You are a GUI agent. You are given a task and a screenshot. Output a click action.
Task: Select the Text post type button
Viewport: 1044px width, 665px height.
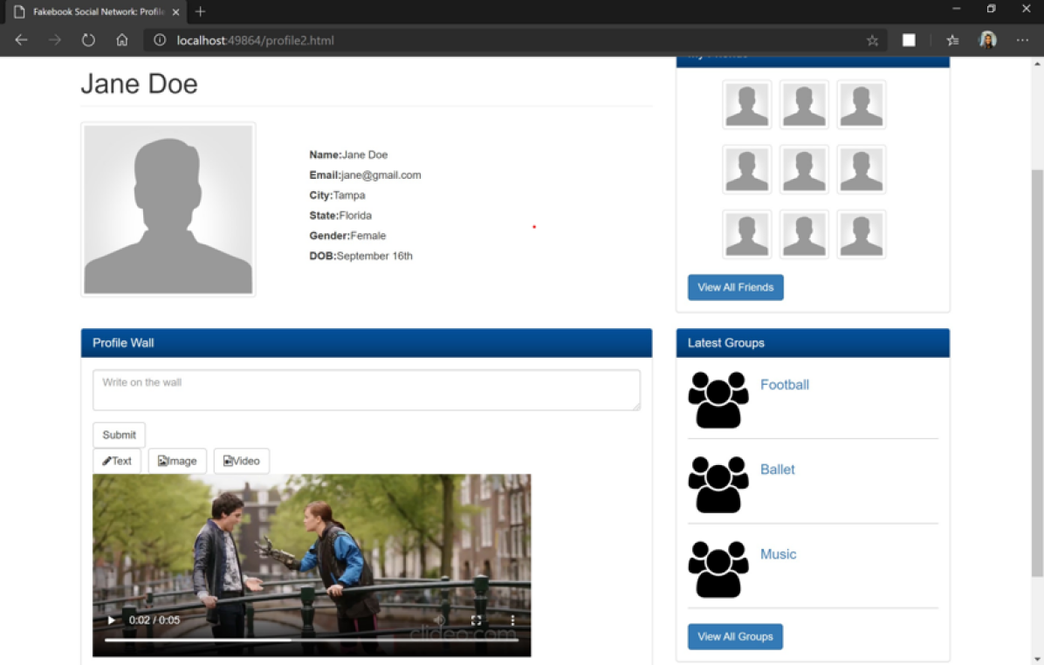pos(117,461)
